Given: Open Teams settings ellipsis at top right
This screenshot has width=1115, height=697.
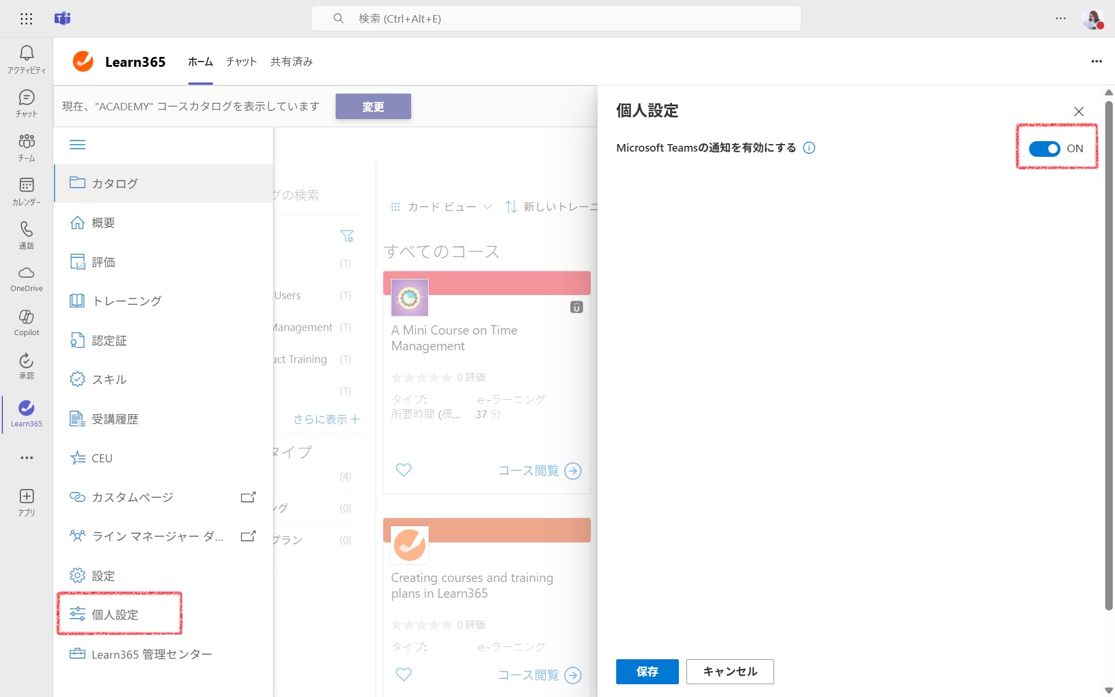Looking at the screenshot, I should pos(1060,19).
